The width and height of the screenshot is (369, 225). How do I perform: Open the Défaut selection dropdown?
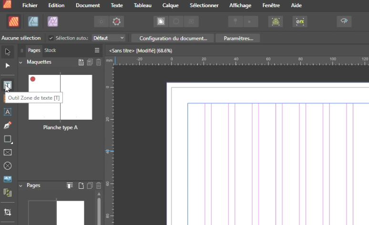pos(108,38)
